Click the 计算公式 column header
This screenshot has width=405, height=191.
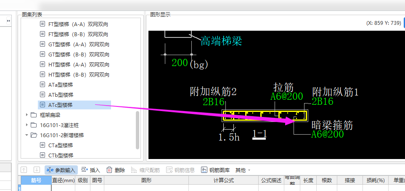coord(223,180)
